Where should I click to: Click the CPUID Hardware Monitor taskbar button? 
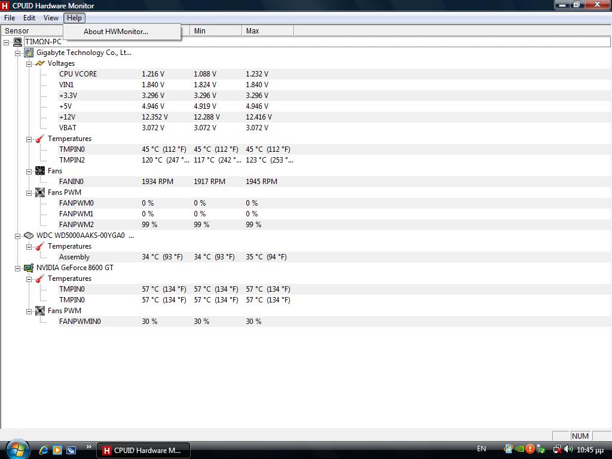(143, 450)
